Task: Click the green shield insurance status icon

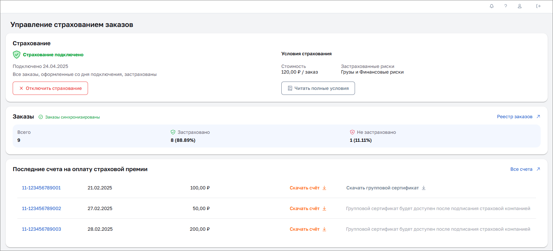Action: [17, 55]
